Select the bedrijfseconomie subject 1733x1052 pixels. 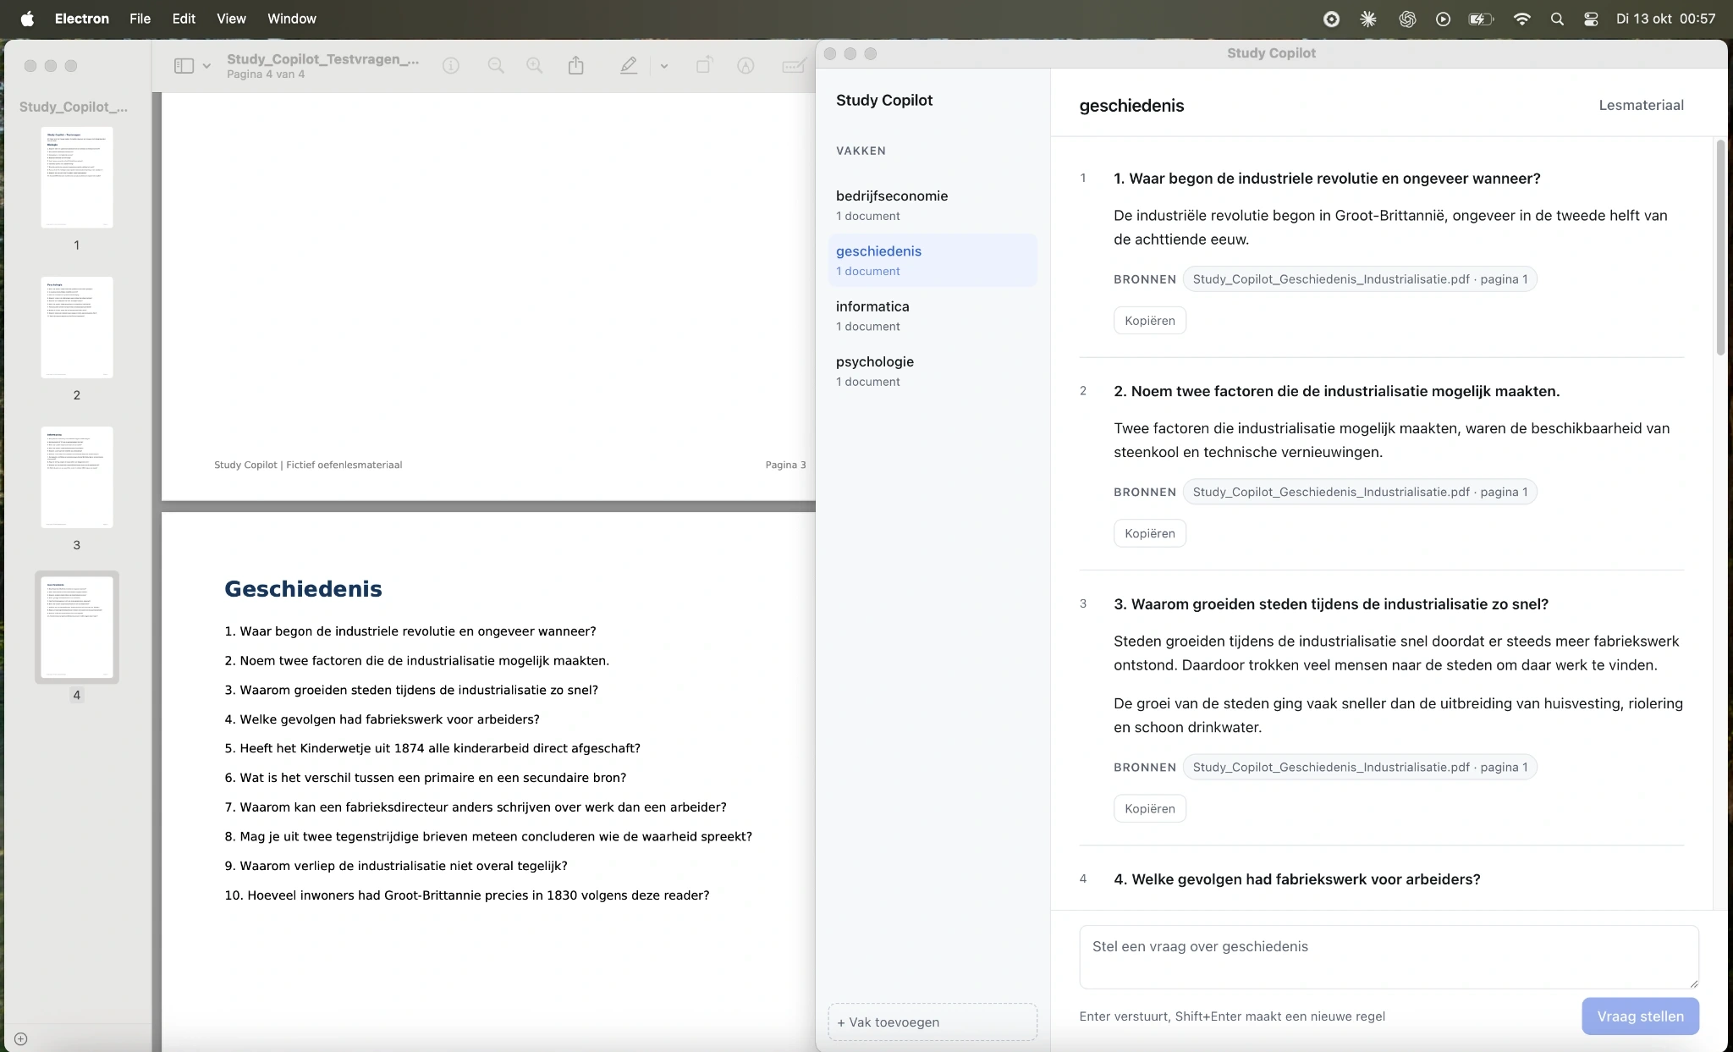(x=933, y=205)
